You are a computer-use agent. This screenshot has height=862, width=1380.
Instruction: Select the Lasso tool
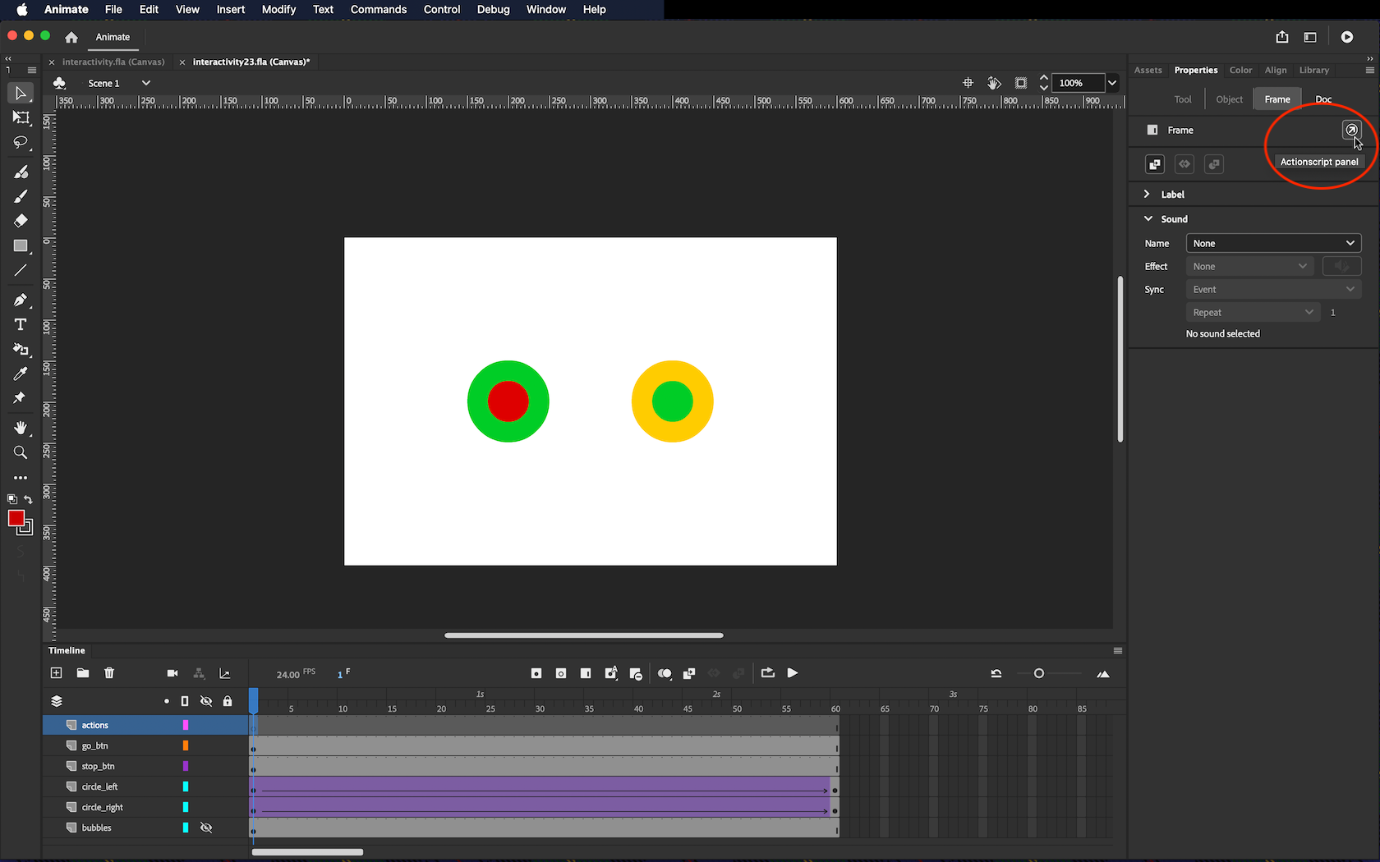[21, 143]
